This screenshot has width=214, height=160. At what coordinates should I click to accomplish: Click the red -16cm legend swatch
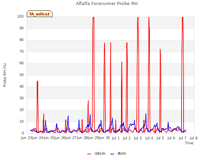click(x=89, y=154)
